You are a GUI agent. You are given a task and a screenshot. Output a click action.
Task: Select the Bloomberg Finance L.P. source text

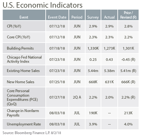tap(32, 133)
